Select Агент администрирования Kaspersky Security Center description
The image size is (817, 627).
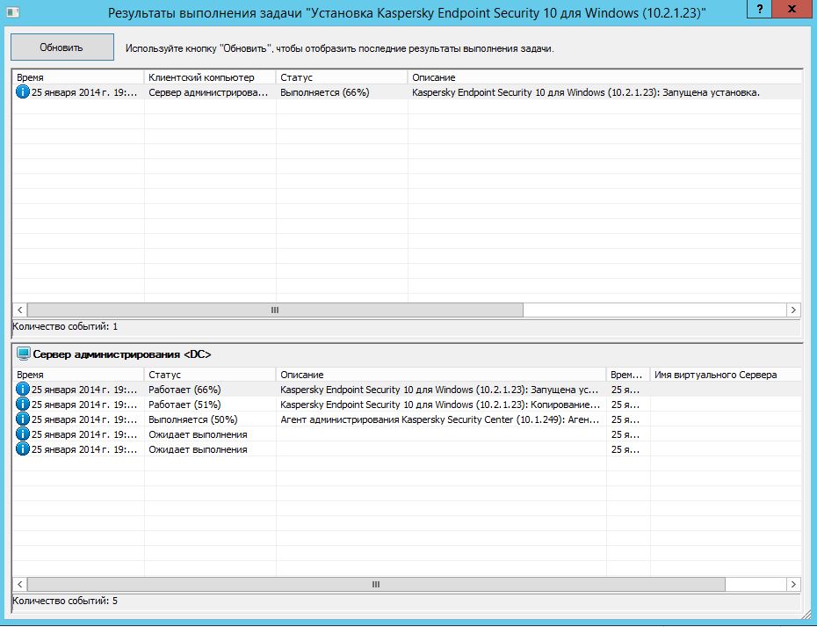[x=440, y=419]
